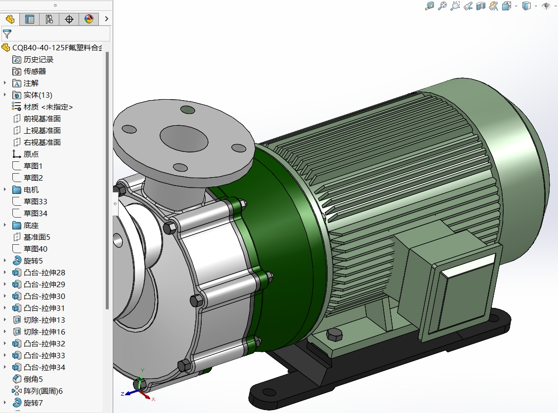Click the View Orientation cube icon
Viewport: 558px width, 413px height.
pyautogui.click(x=507, y=6)
